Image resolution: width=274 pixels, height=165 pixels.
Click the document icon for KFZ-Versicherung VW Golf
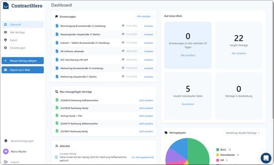(57, 60)
